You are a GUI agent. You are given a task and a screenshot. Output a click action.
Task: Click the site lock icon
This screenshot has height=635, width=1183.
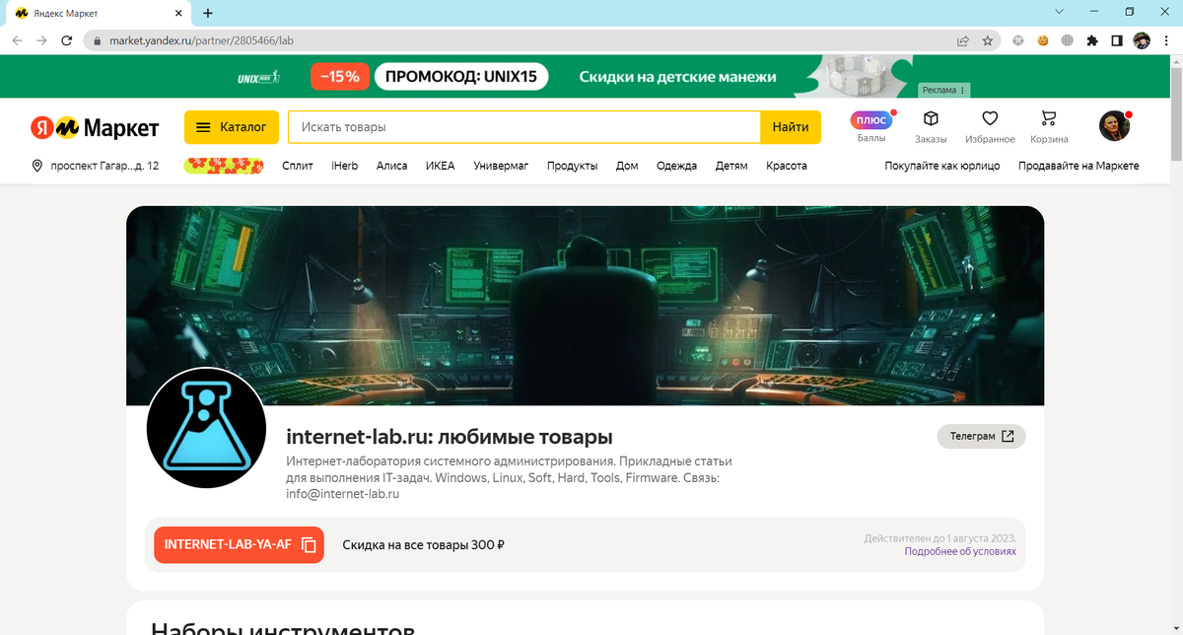(x=97, y=41)
